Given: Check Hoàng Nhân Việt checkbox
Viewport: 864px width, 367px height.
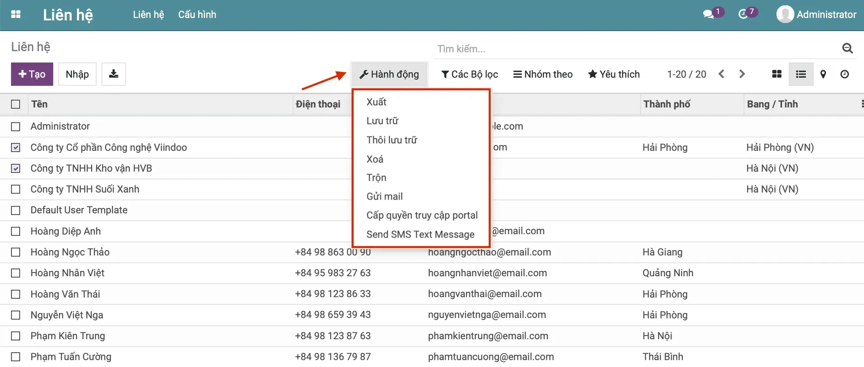Looking at the screenshot, I should point(16,273).
